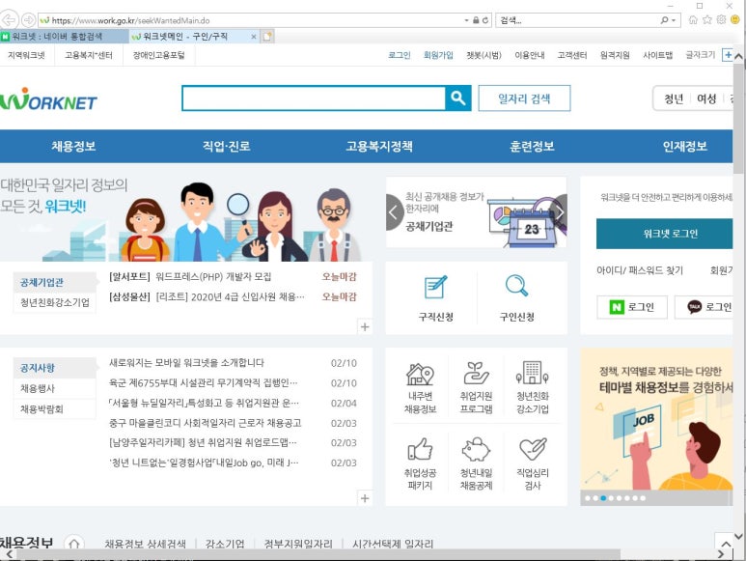Open the 알서포트 PHP 개발자 모집 posting
Image resolution: width=746 pixels, height=561 pixels.
pyautogui.click(x=190, y=277)
